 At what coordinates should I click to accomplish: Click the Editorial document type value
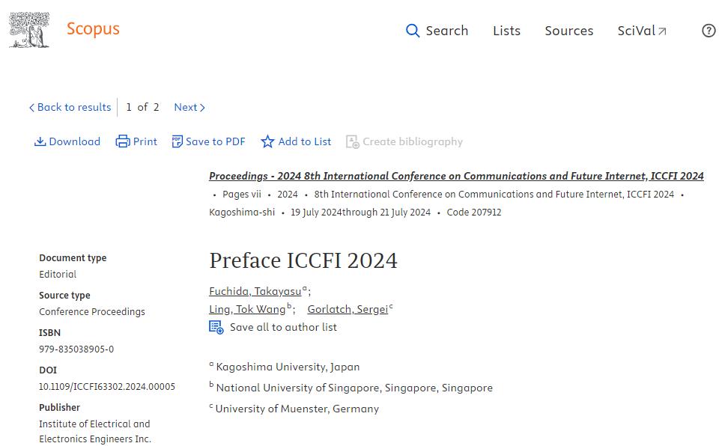point(58,275)
